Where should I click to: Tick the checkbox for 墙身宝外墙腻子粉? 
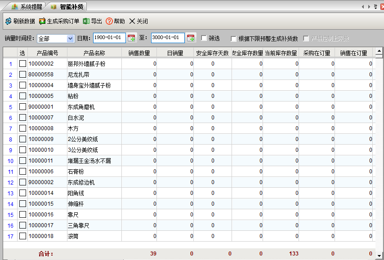[x=22, y=85]
